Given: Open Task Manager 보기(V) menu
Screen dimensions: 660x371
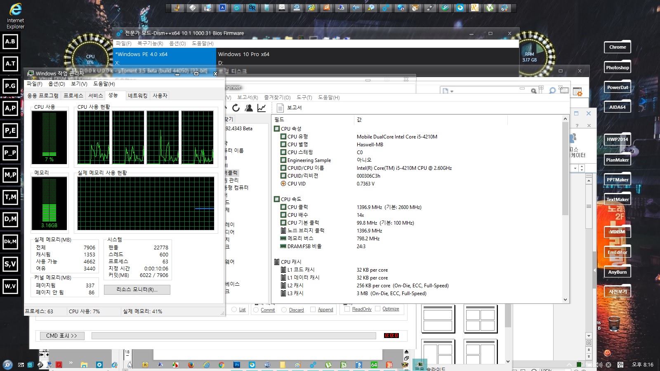Looking at the screenshot, I should click(x=79, y=84).
